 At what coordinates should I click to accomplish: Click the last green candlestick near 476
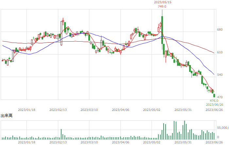tap(214, 96)
